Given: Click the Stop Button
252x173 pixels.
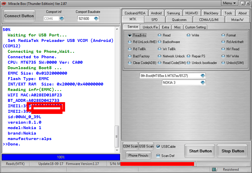Looking at the screenshot, I should pyautogui.click(x=233, y=151).
